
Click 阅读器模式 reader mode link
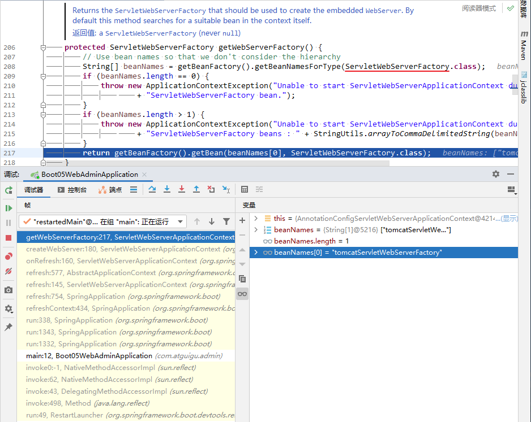479,8
